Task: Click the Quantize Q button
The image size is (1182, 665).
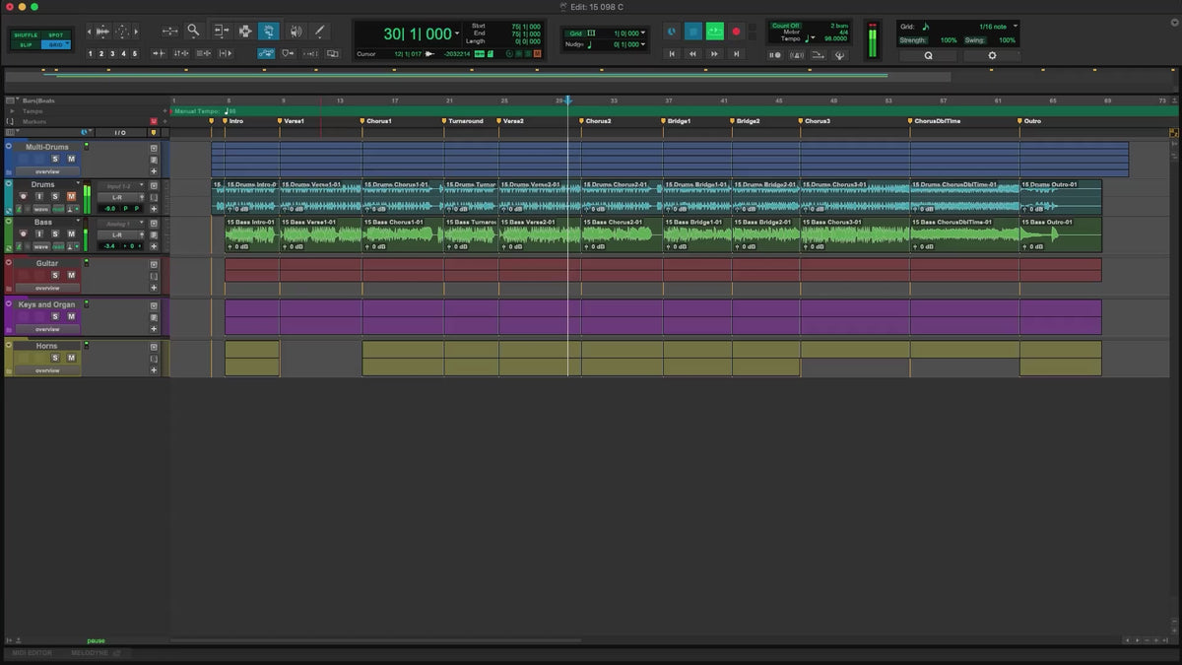Action: pos(927,56)
